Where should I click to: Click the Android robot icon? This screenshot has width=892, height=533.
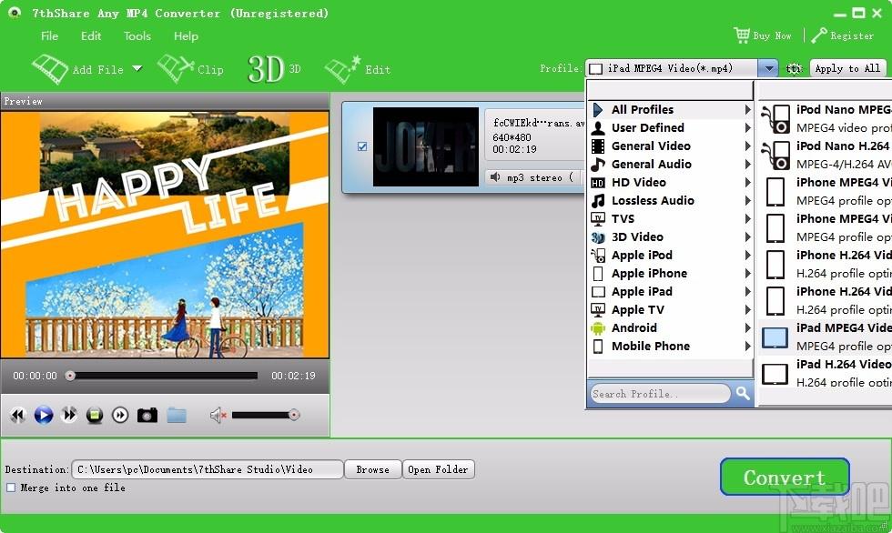click(x=598, y=327)
